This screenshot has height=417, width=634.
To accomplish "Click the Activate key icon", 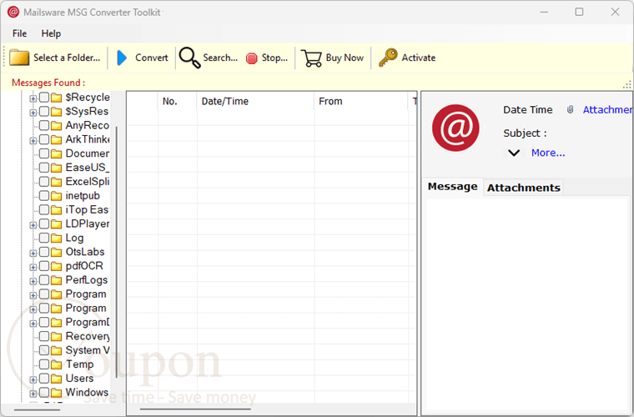I will click(x=388, y=58).
